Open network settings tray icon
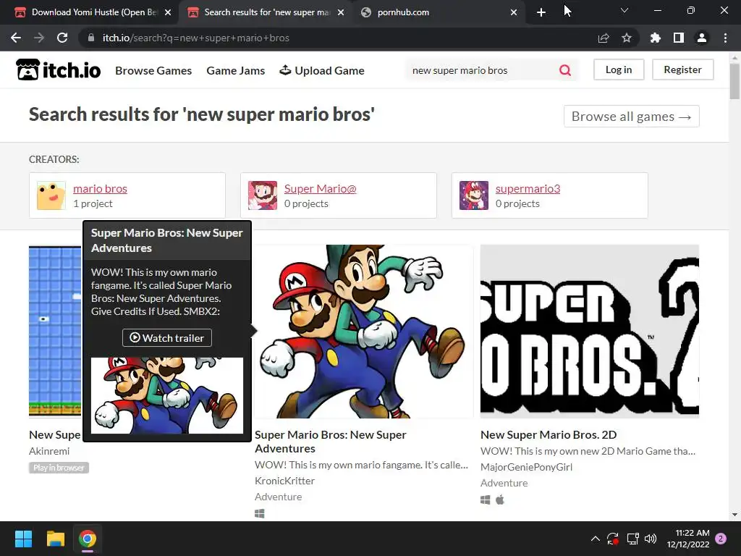The height and width of the screenshot is (556, 741). 632,539
